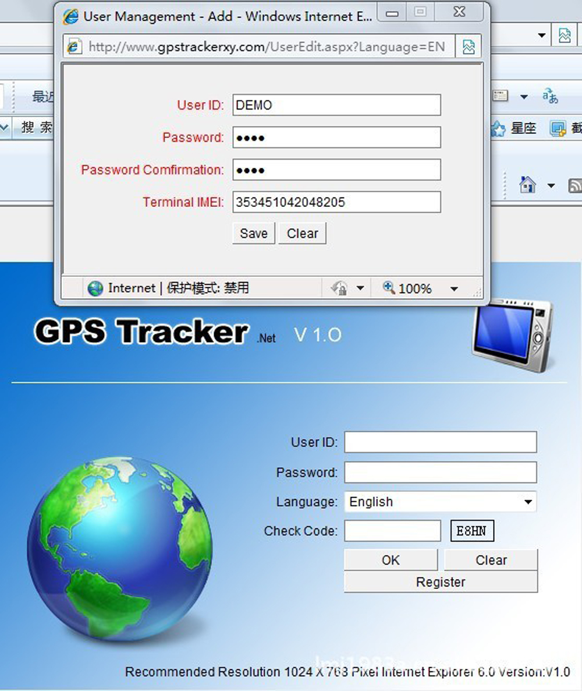Click the feeds icon right of the address bar
Viewport: 582px width, 691px height.
click(469, 47)
